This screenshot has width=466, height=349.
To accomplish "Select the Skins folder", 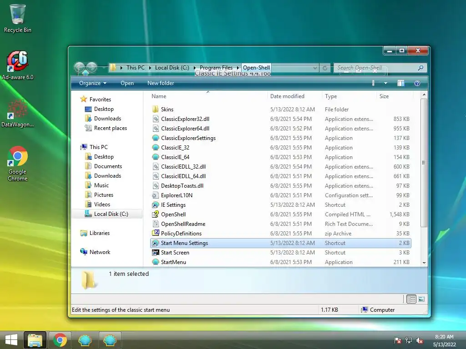I will pos(280,109).
